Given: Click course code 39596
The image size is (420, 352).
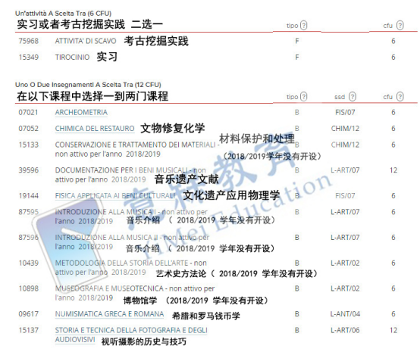Looking at the screenshot, I should 28,170.
